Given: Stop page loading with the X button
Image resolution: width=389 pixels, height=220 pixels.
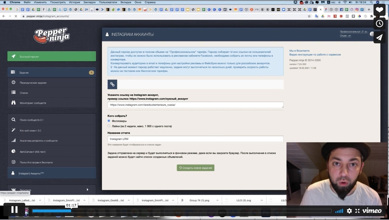Looking at the screenshot, I should (16, 16).
